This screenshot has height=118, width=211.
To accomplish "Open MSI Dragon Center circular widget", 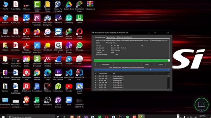I will click(201, 105).
